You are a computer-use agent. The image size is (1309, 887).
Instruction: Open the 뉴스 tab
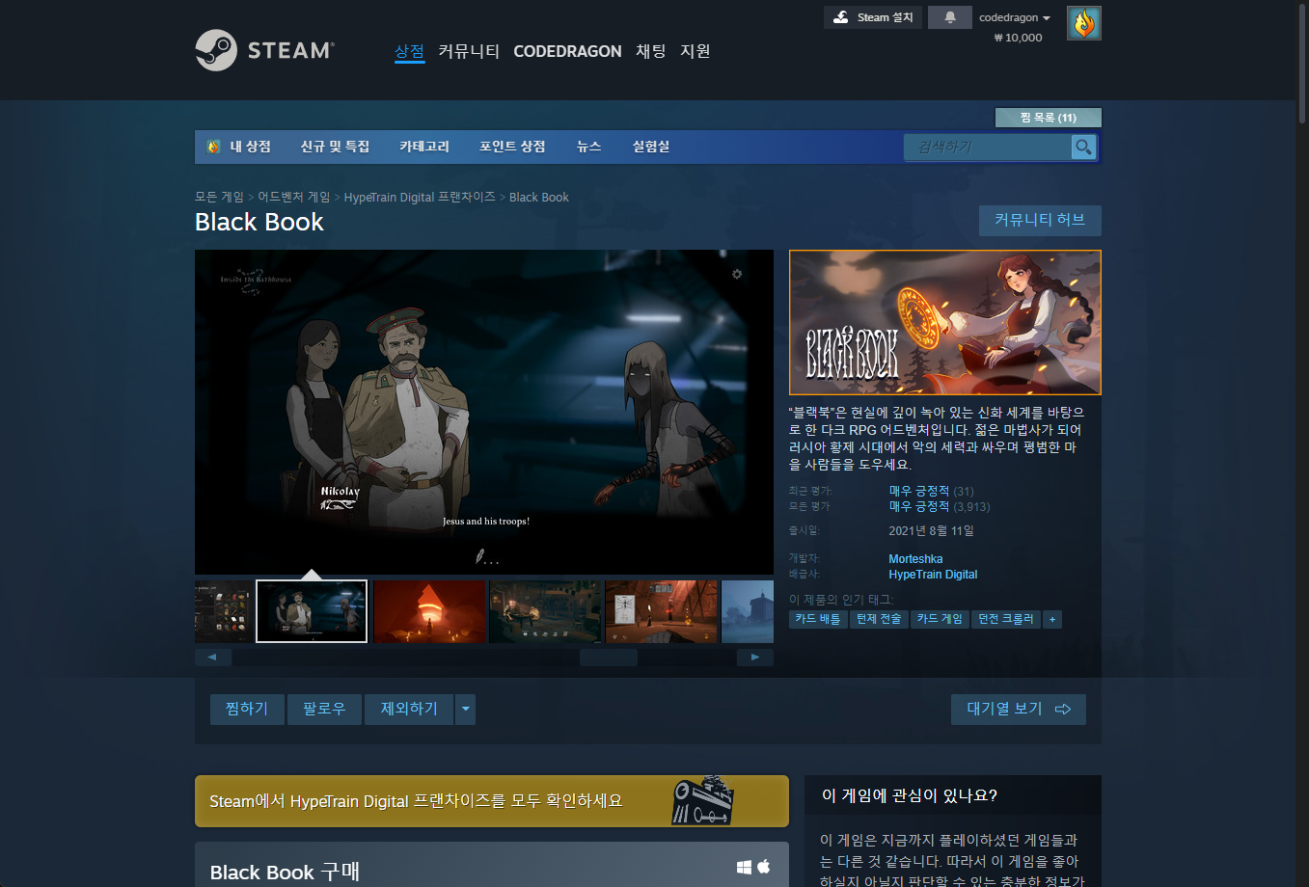point(588,147)
